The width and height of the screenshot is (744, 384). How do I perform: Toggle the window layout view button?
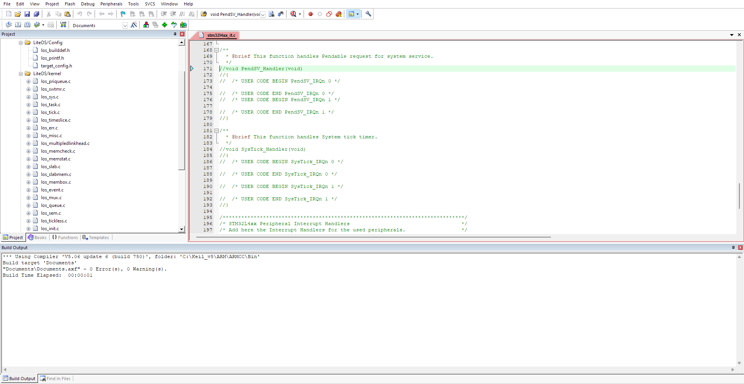click(x=351, y=14)
